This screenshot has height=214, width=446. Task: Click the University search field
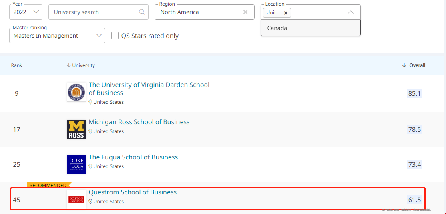click(98, 12)
